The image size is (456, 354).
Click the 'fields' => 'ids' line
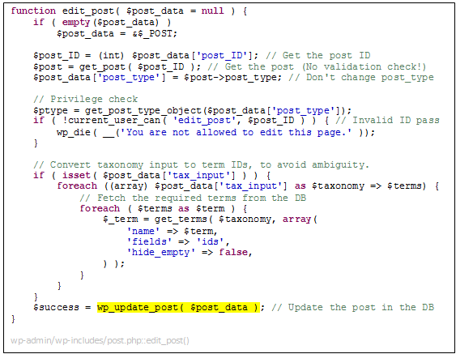[x=178, y=241]
